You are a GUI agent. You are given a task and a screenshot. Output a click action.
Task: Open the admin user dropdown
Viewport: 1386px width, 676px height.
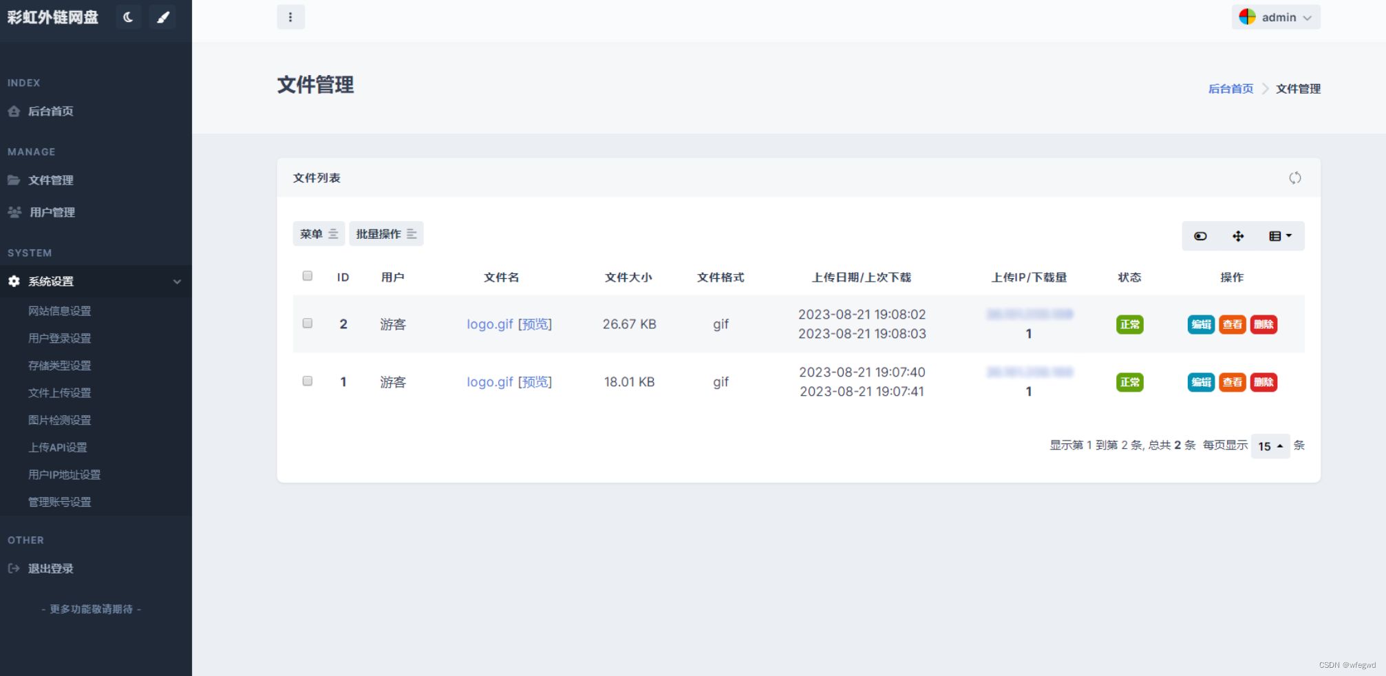1276,17
